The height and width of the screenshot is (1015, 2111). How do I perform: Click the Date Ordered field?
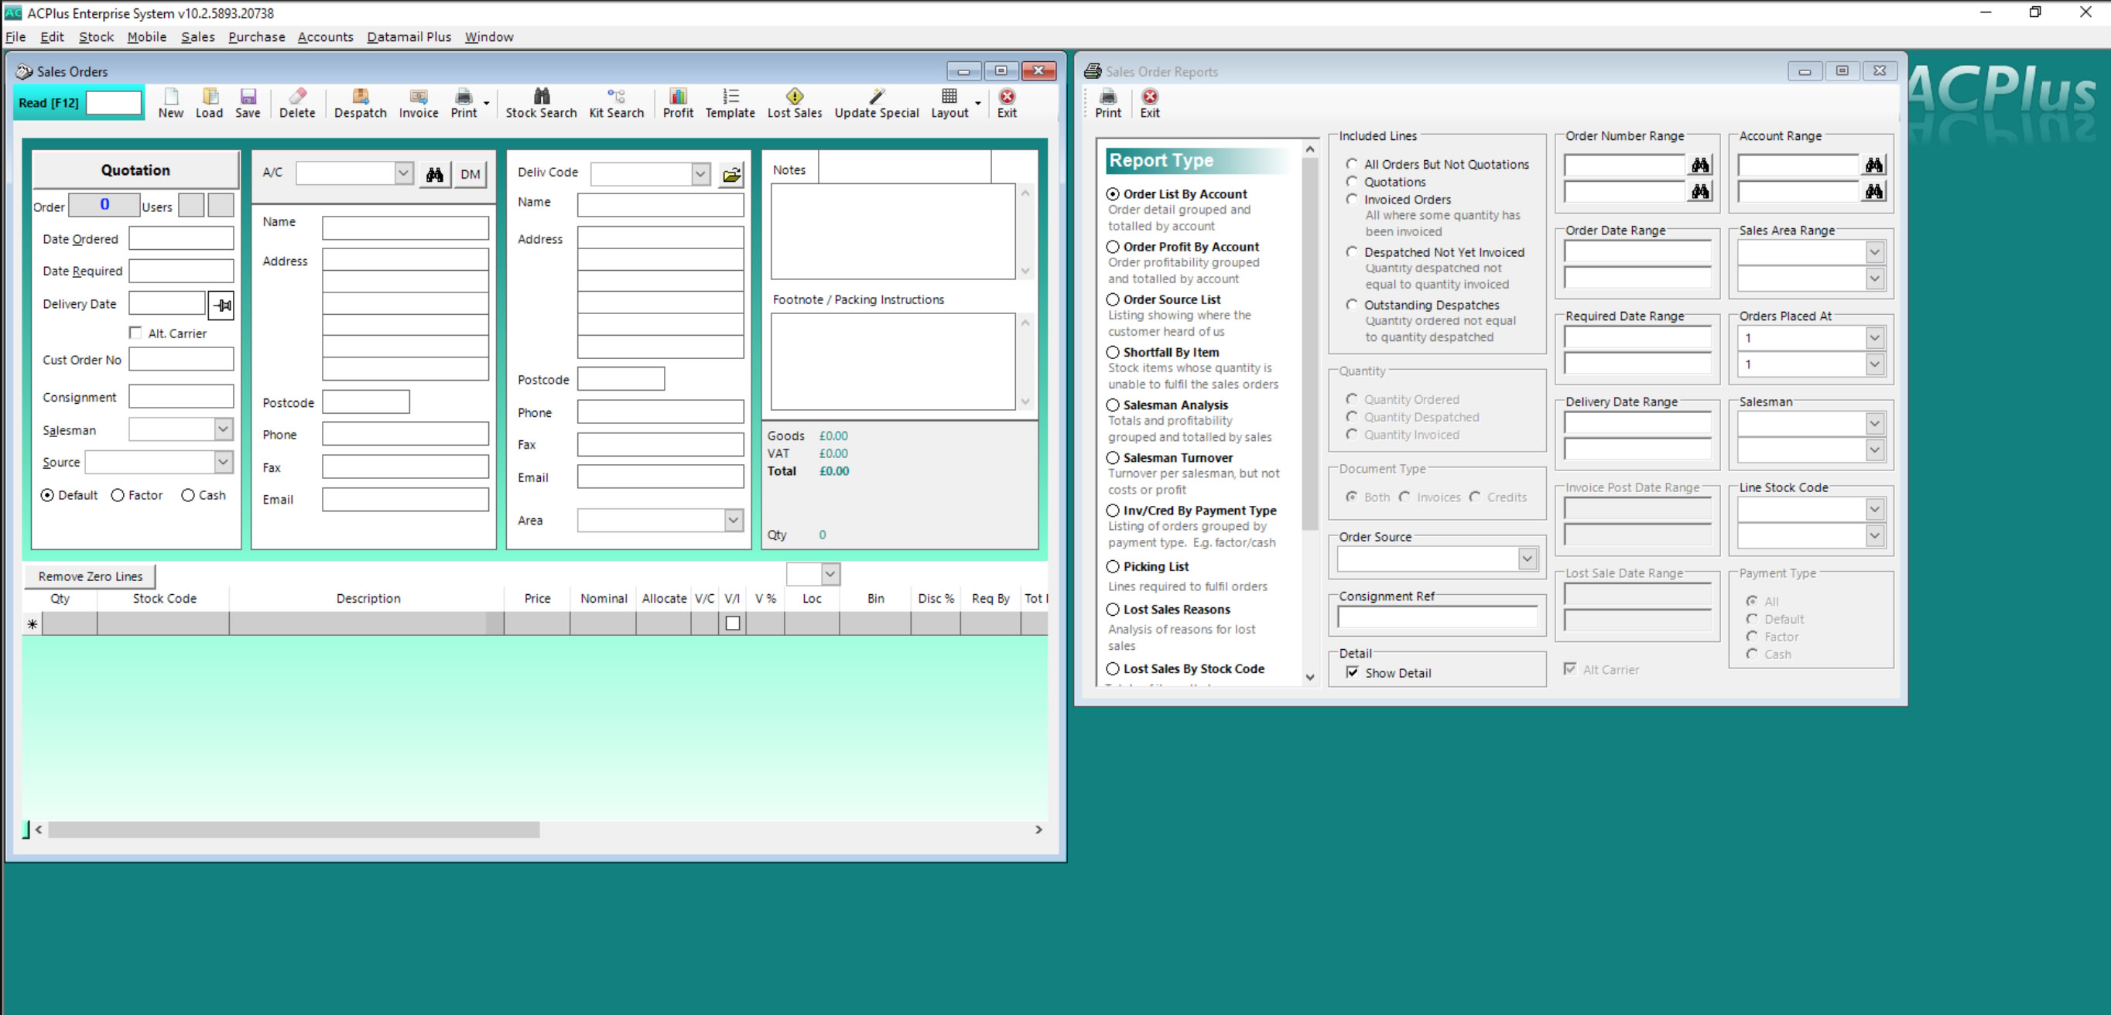(181, 238)
